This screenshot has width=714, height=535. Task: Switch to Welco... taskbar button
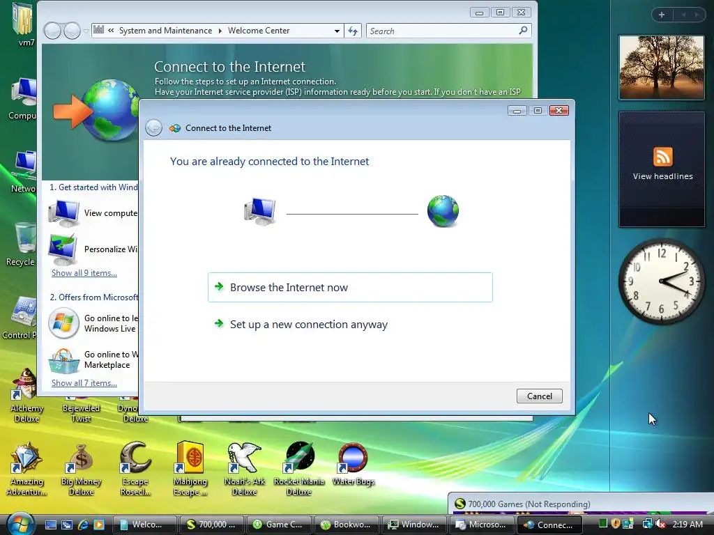tap(144, 525)
